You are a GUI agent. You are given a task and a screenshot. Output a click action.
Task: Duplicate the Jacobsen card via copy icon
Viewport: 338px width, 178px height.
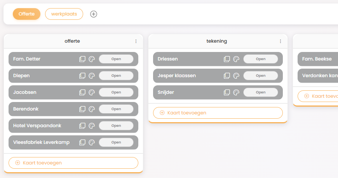click(x=82, y=93)
